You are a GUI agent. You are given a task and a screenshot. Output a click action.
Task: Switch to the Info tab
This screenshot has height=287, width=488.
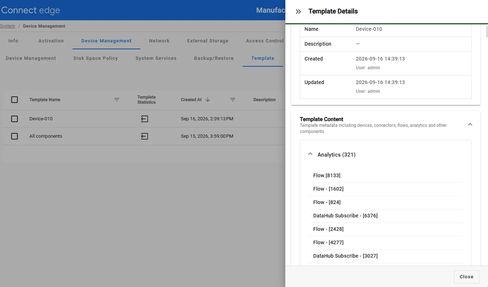coord(13,41)
